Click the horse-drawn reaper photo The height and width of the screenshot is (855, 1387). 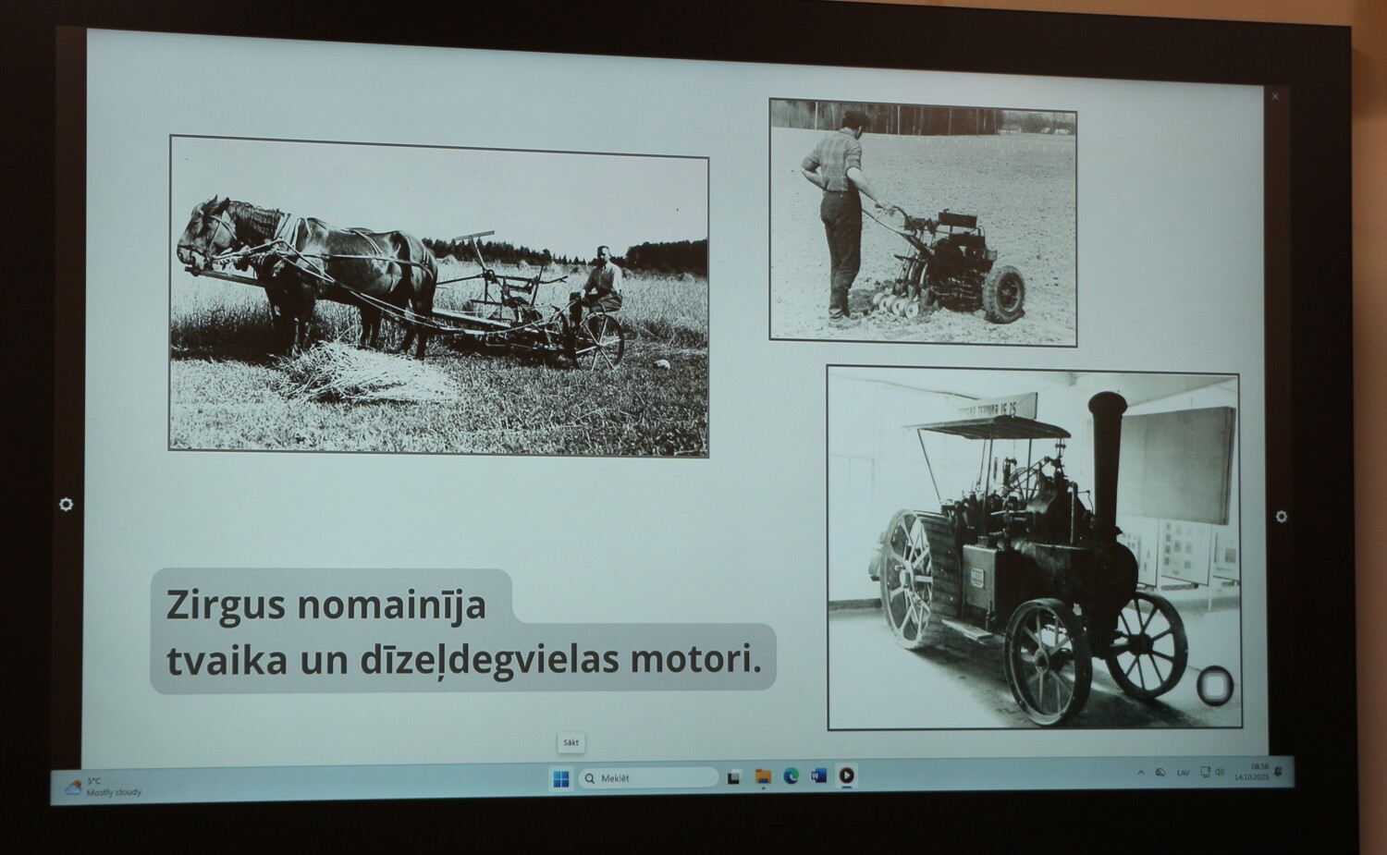coord(438,296)
